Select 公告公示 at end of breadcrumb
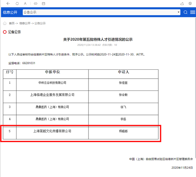 [40, 23]
